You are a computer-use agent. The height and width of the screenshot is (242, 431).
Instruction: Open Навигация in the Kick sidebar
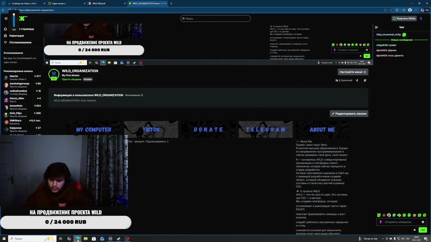pos(16,36)
